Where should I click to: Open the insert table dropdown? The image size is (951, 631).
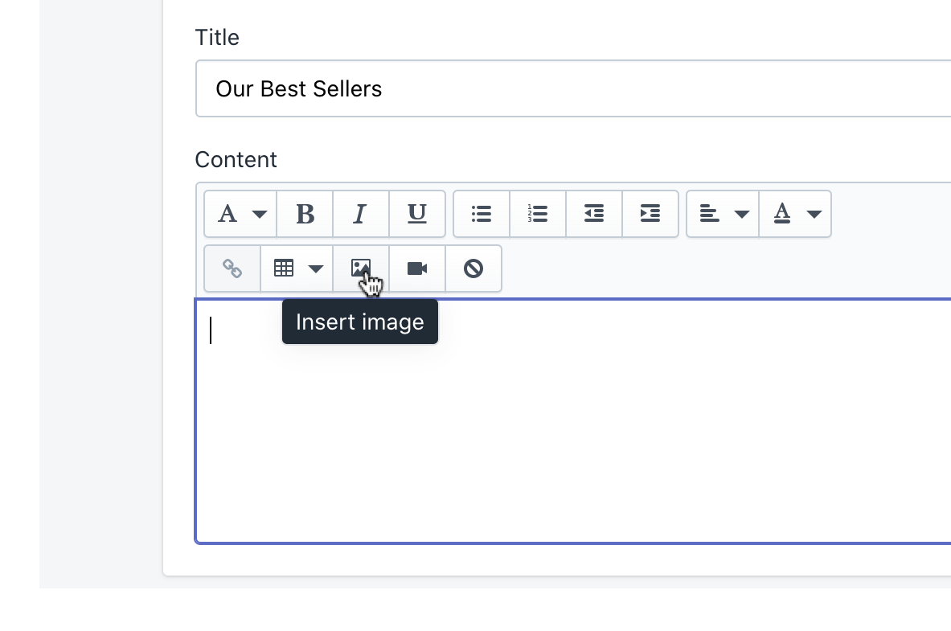click(x=297, y=268)
